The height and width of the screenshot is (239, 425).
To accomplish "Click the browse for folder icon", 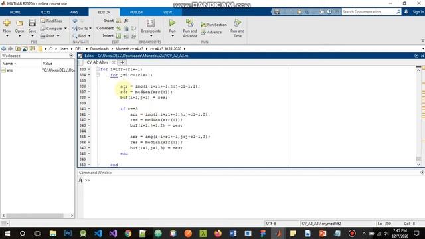I will point(25,48).
